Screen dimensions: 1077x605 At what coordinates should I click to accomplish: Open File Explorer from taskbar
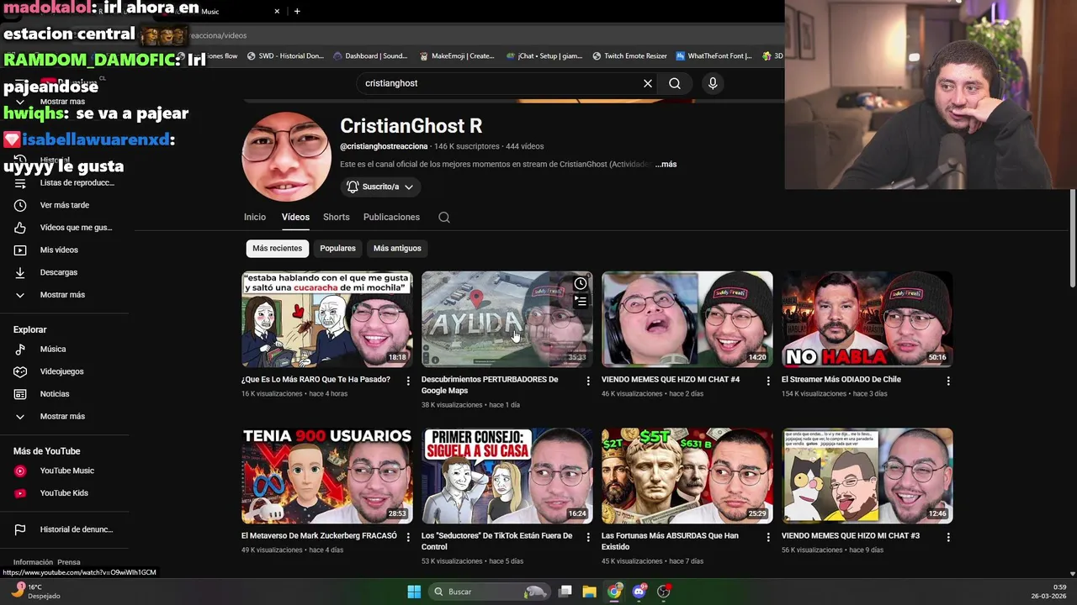click(589, 592)
